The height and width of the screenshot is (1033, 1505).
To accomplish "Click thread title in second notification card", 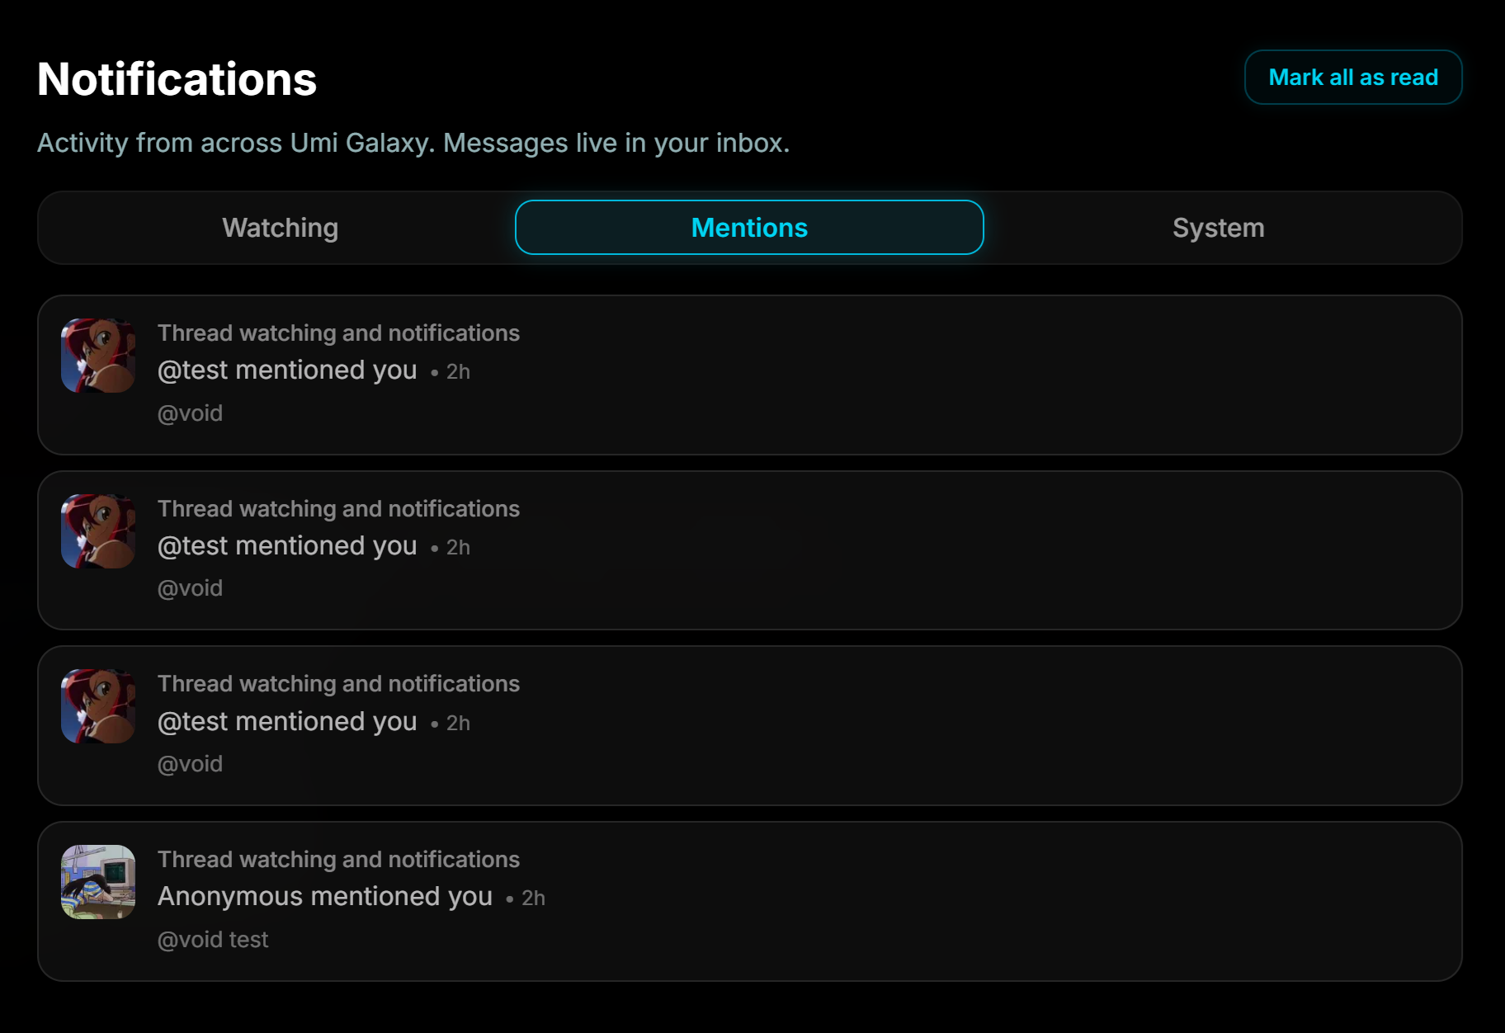I will click(x=338, y=508).
